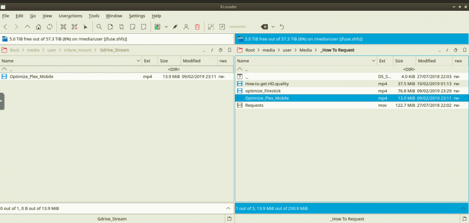Select optimize_Firestick file

(352, 91)
